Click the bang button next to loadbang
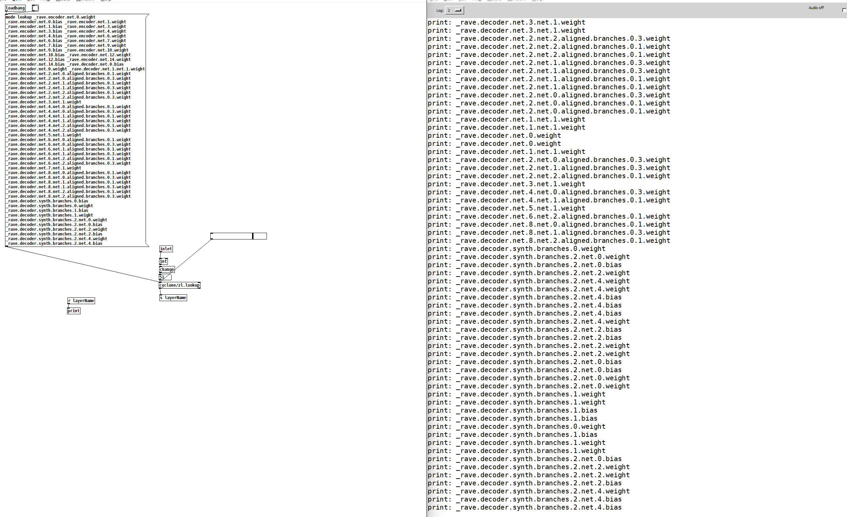847x517 pixels. tap(35, 8)
